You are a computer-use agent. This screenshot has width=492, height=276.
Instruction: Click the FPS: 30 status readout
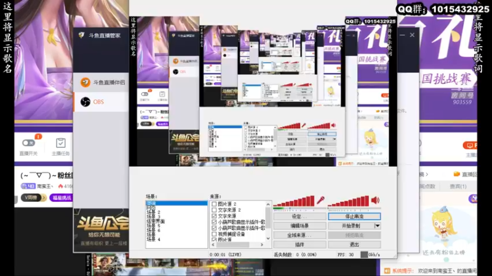pos(346,255)
